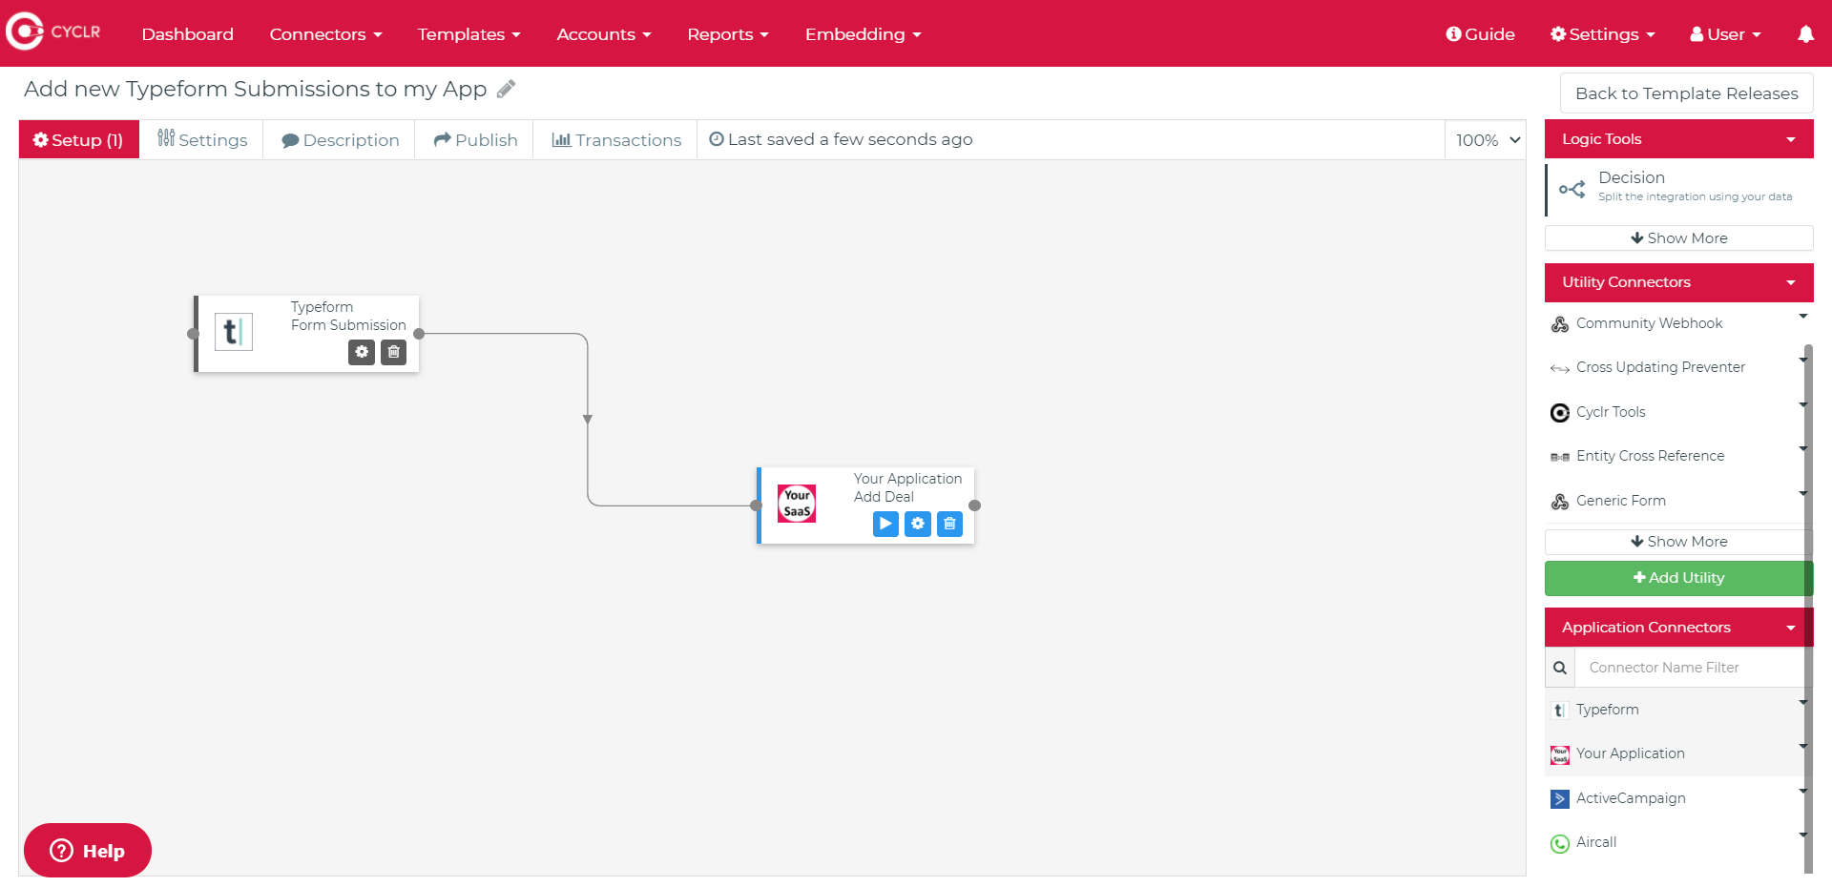The height and width of the screenshot is (887, 1832).
Task: Run the Add Deal step play button
Action: 885,524
